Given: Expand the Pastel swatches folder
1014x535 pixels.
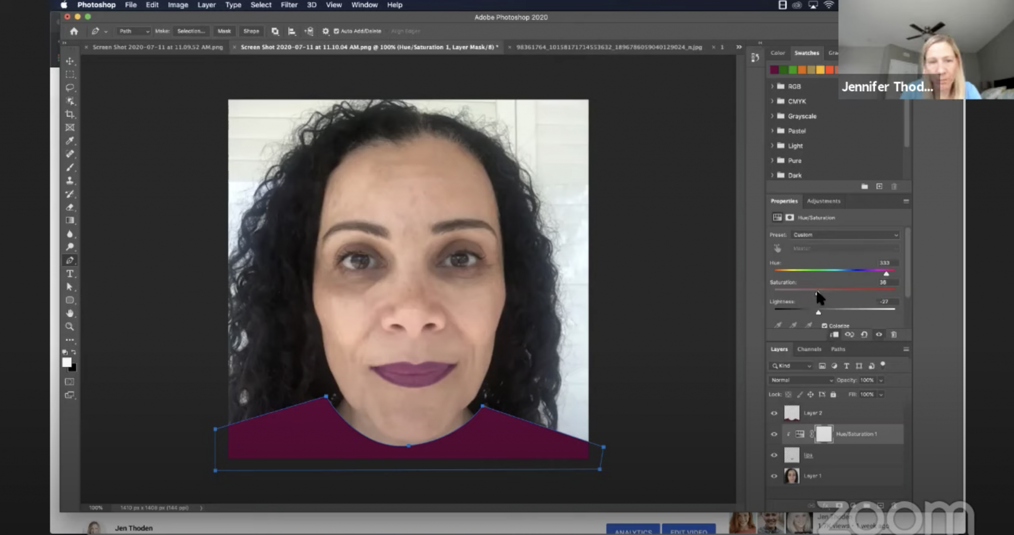Looking at the screenshot, I should 772,131.
